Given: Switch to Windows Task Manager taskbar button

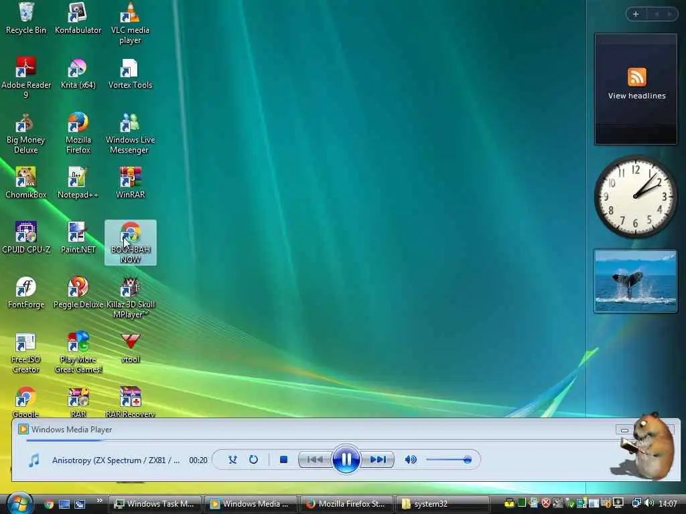Looking at the screenshot, I should [x=155, y=504].
